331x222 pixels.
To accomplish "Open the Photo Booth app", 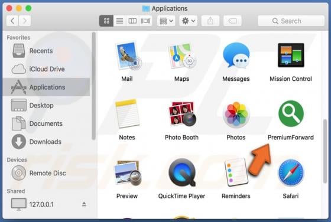I will [182, 114].
